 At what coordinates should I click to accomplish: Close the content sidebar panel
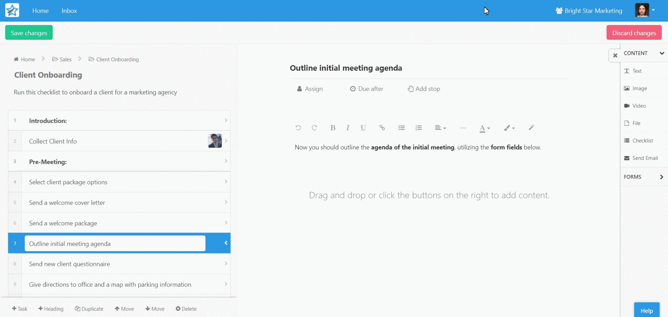coord(615,55)
